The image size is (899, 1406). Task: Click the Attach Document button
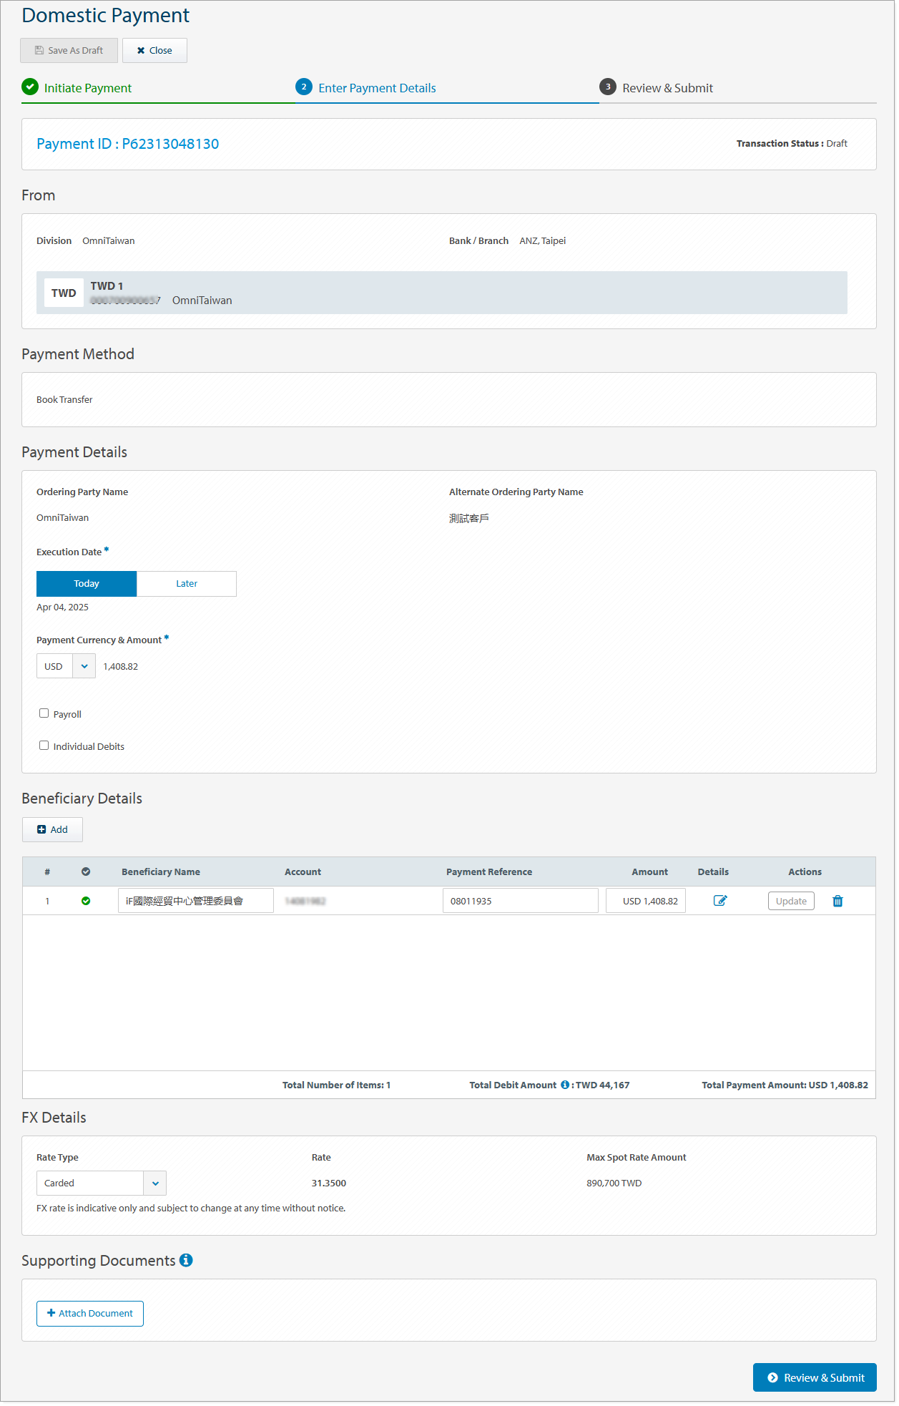tap(90, 1314)
